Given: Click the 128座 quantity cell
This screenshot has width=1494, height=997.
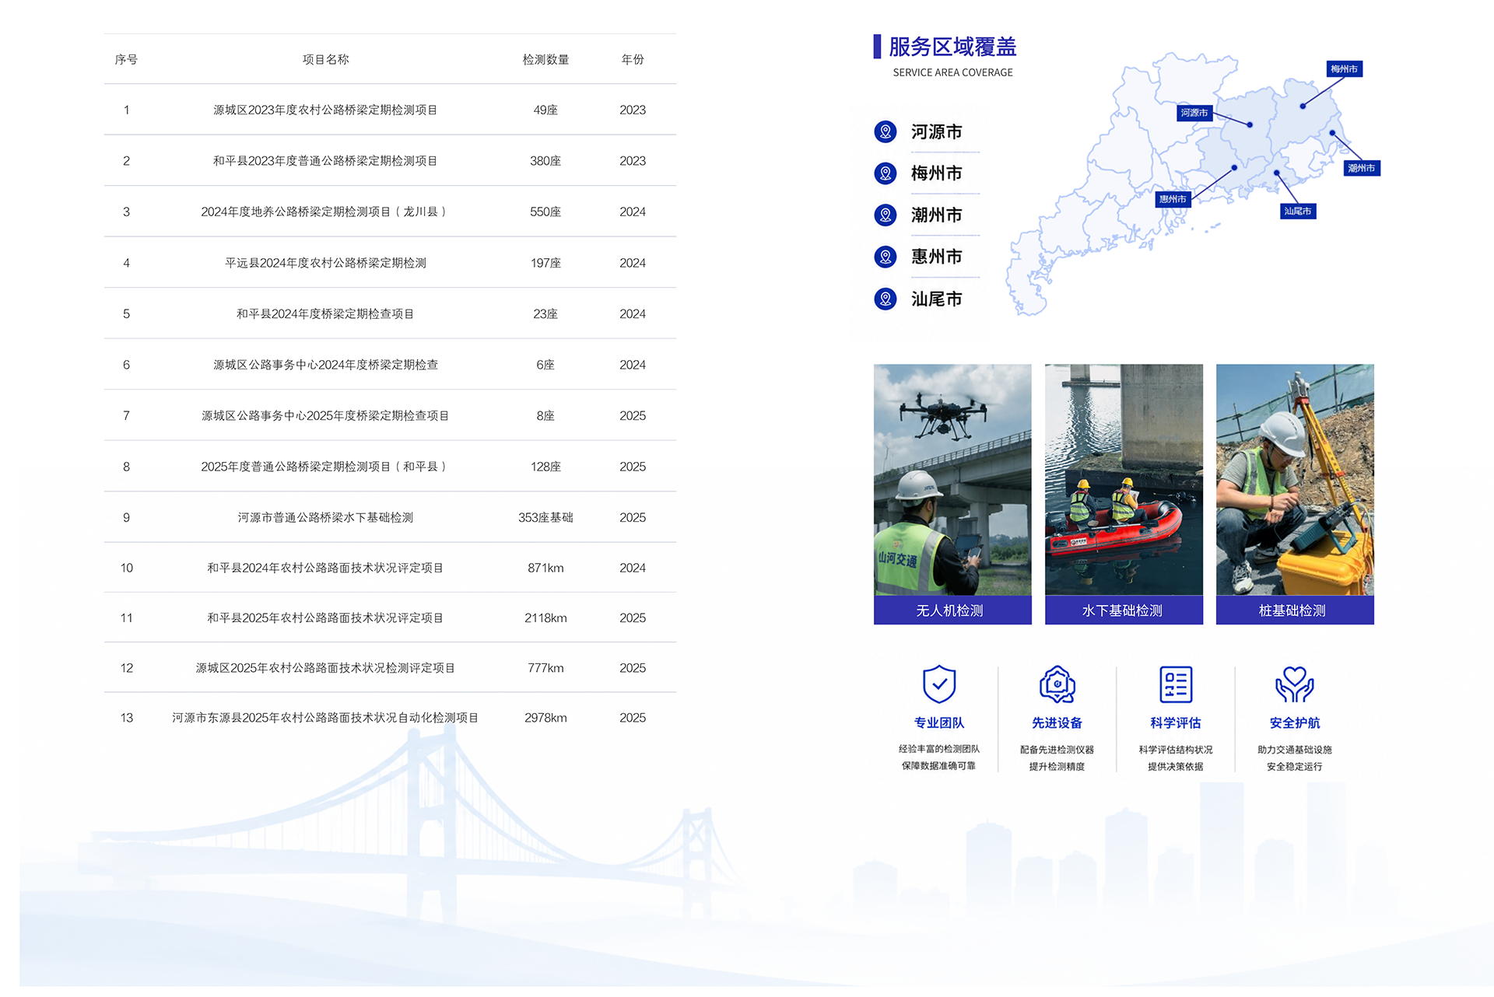Looking at the screenshot, I should pos(545,467).
